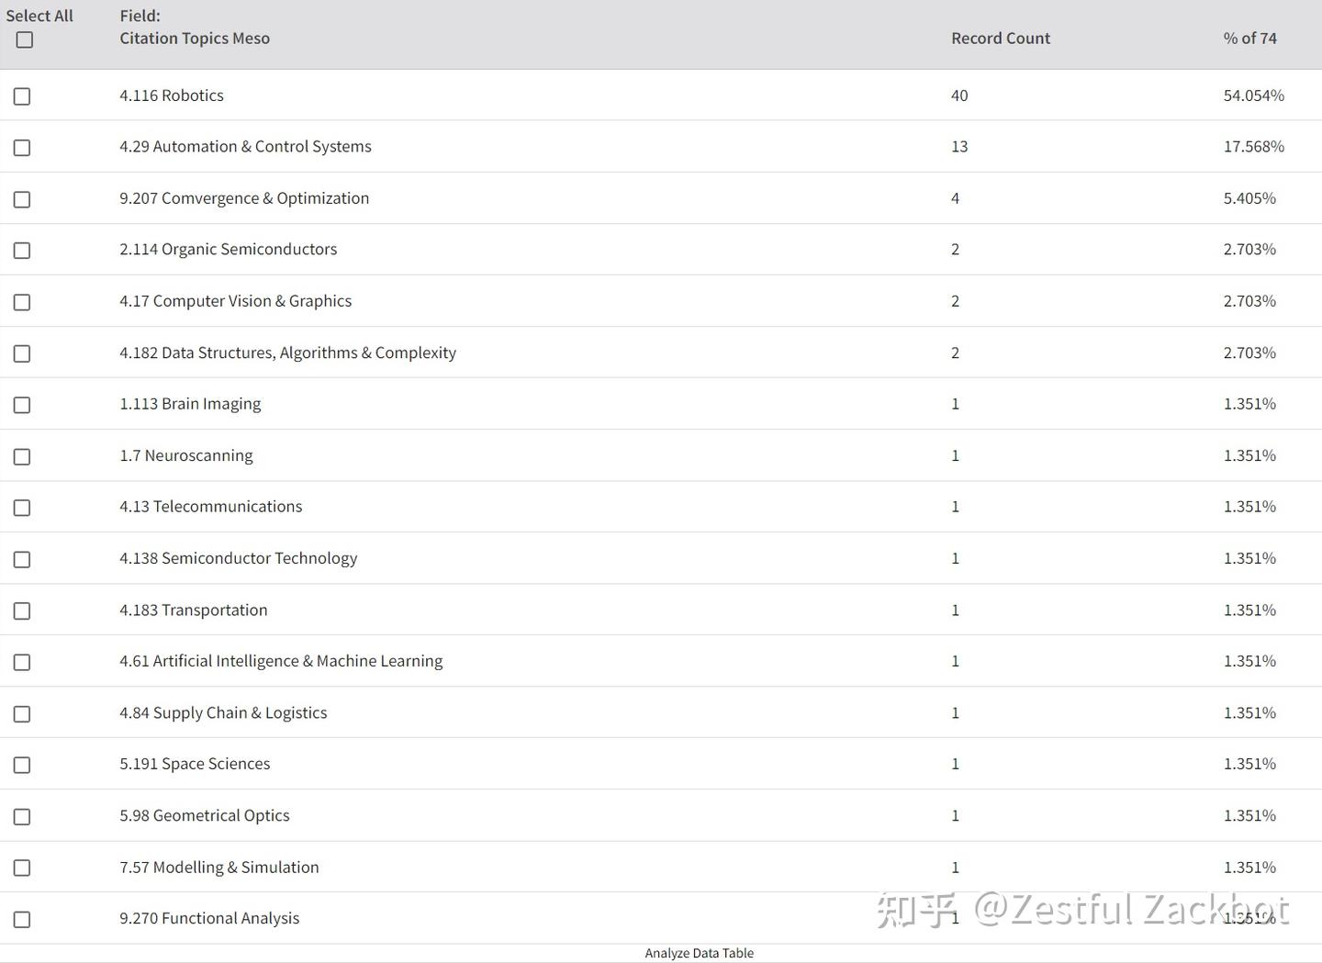This screenshot has width=1322, height=963.
Task: Check the Modelling & Simulation checkbox
Action: click(22, 868)
